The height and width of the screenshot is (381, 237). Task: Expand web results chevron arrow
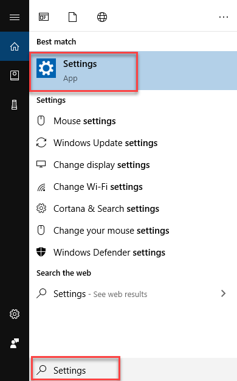coord(224,293)
